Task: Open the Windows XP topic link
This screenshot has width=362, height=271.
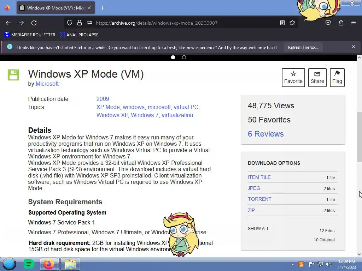Action: click(112, 115)
